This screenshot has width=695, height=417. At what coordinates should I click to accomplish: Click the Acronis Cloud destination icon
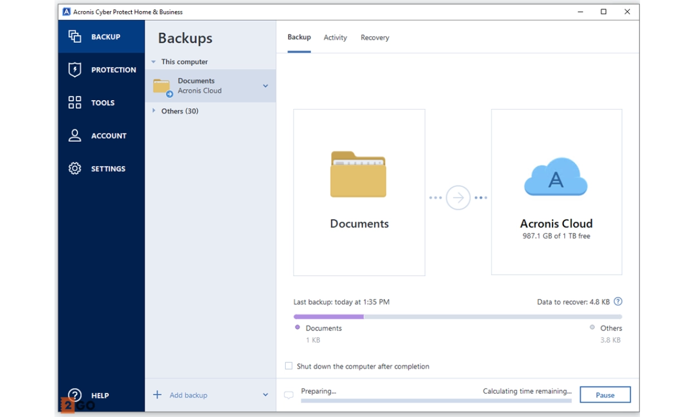coord(555,178)
